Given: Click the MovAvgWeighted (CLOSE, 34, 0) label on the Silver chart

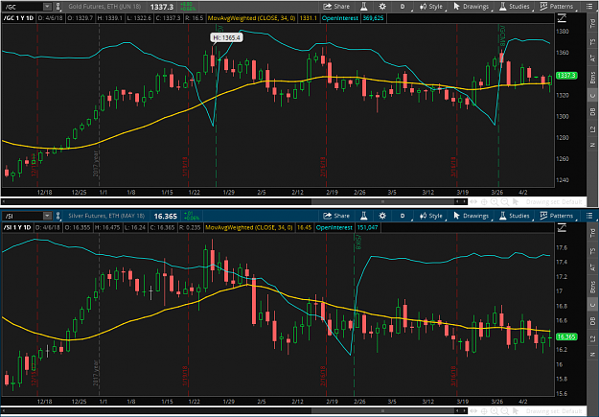Looking at the screenshot, I should [249, 228].
